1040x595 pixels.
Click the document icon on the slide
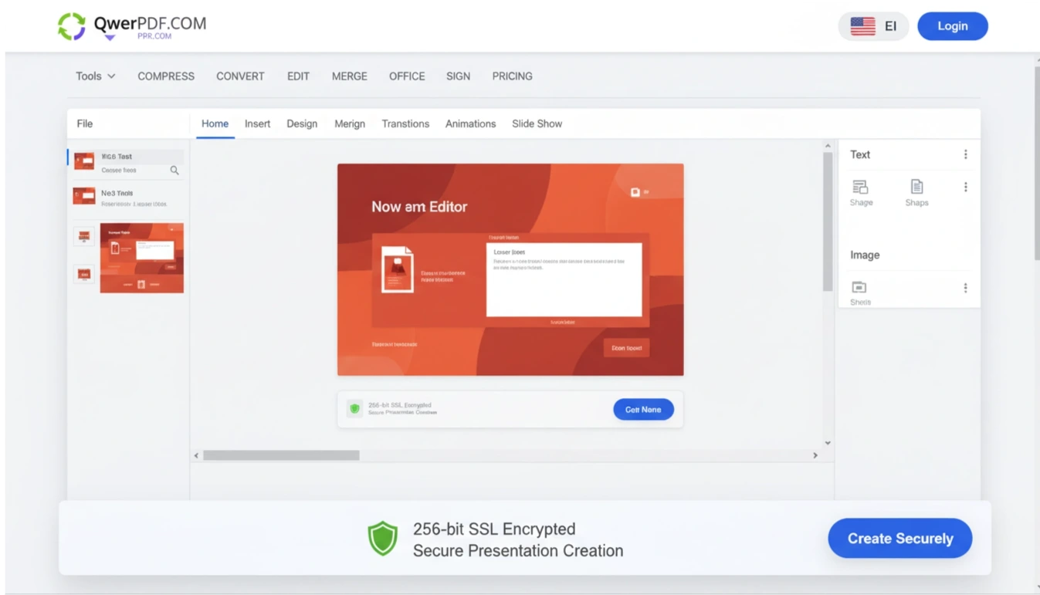[x=398, y=270]
